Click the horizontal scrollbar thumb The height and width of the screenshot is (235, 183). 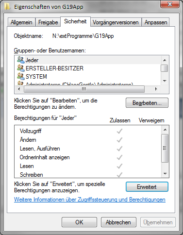click(x=84, y=89)
